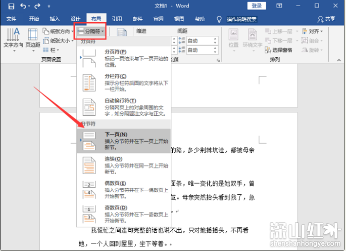Insert an Odd Page (奇数页) section break
The image size is (346, 251).
point(89,214)
